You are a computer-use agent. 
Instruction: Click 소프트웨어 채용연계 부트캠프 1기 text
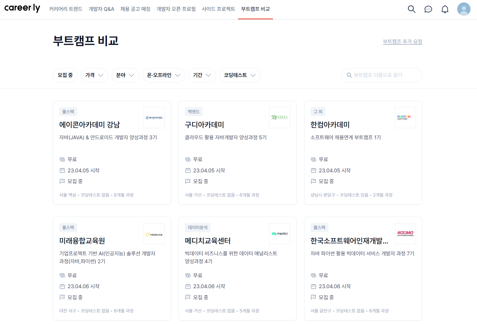[x=346, y=137]
